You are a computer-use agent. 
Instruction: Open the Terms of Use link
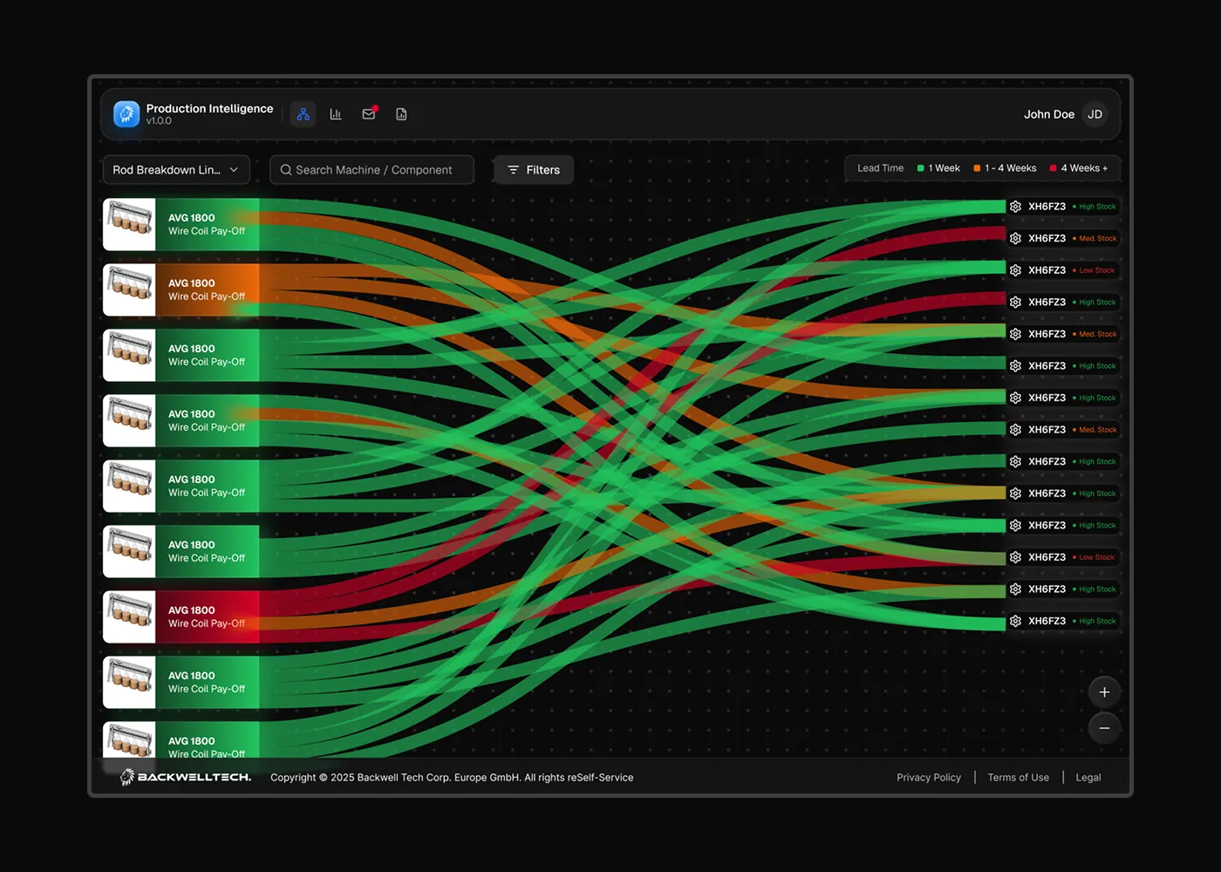pyautogui.click(x=1018, y=777)
